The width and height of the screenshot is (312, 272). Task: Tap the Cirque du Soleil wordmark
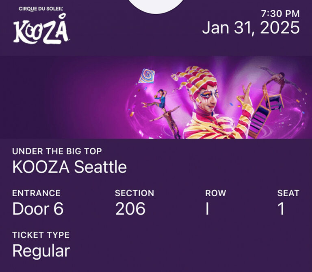[41, 9]
